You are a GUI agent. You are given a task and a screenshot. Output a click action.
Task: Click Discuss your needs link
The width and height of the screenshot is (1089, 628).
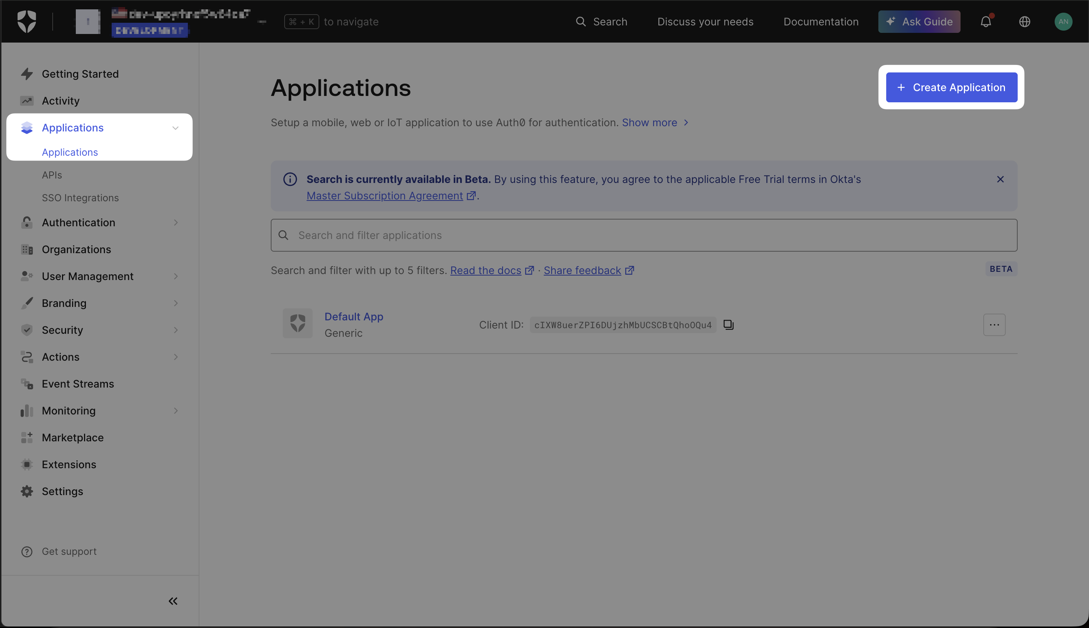click(x=705, y=22)
